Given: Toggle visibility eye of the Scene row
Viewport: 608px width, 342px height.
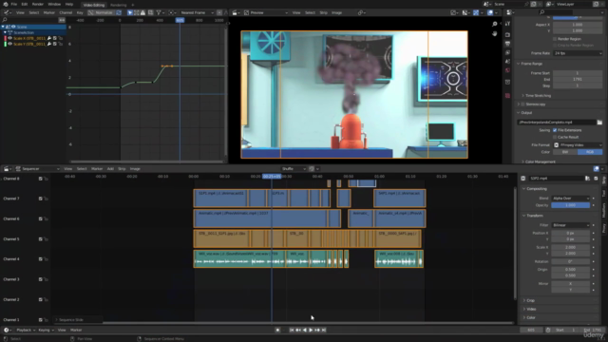Looking at the screenshot, I should [x=13, y=27].
